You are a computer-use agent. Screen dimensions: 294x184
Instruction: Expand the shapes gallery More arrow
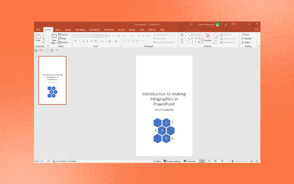click(202, 42)
